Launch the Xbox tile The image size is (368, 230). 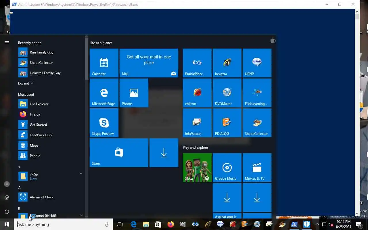(197, 168)
